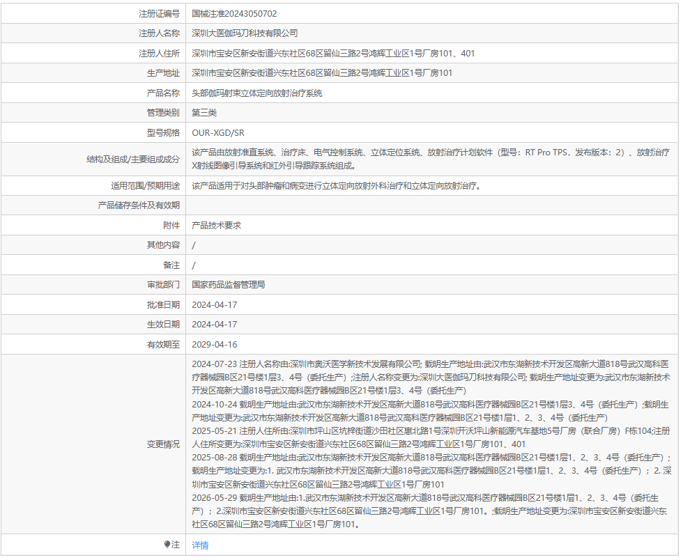Click the 注册人名称 label
This screenshot has height=560, width=683.
(159, 33)
